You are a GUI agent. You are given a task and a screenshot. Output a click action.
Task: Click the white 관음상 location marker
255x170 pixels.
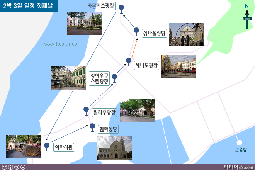[239, 143]
